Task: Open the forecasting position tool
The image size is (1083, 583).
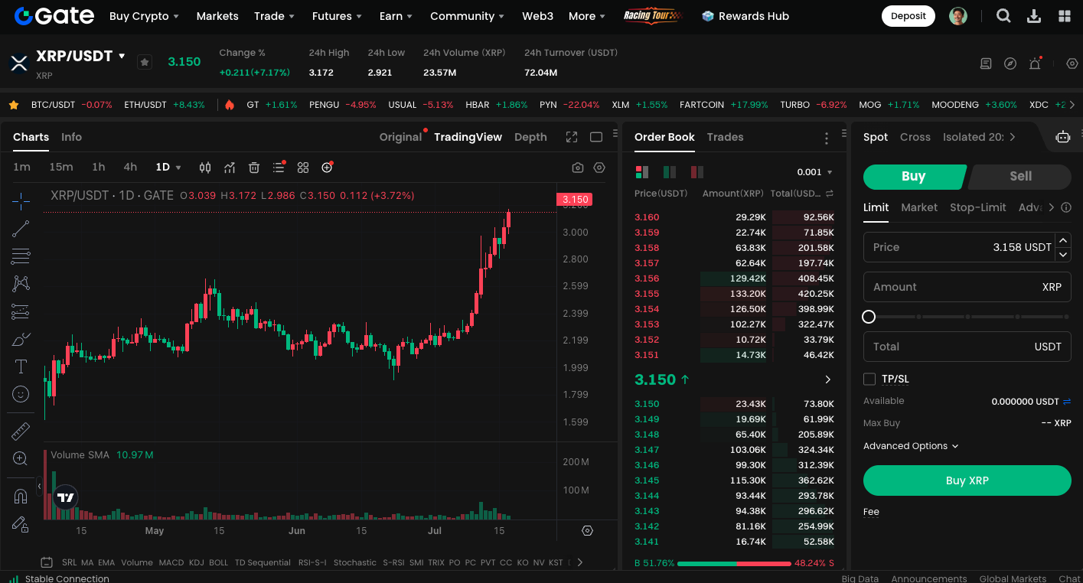Action: (x=21, y=311)
